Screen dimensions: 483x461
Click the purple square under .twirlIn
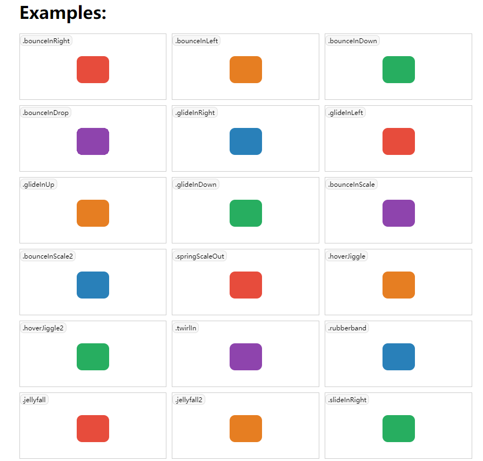click(x=246, y=357)
